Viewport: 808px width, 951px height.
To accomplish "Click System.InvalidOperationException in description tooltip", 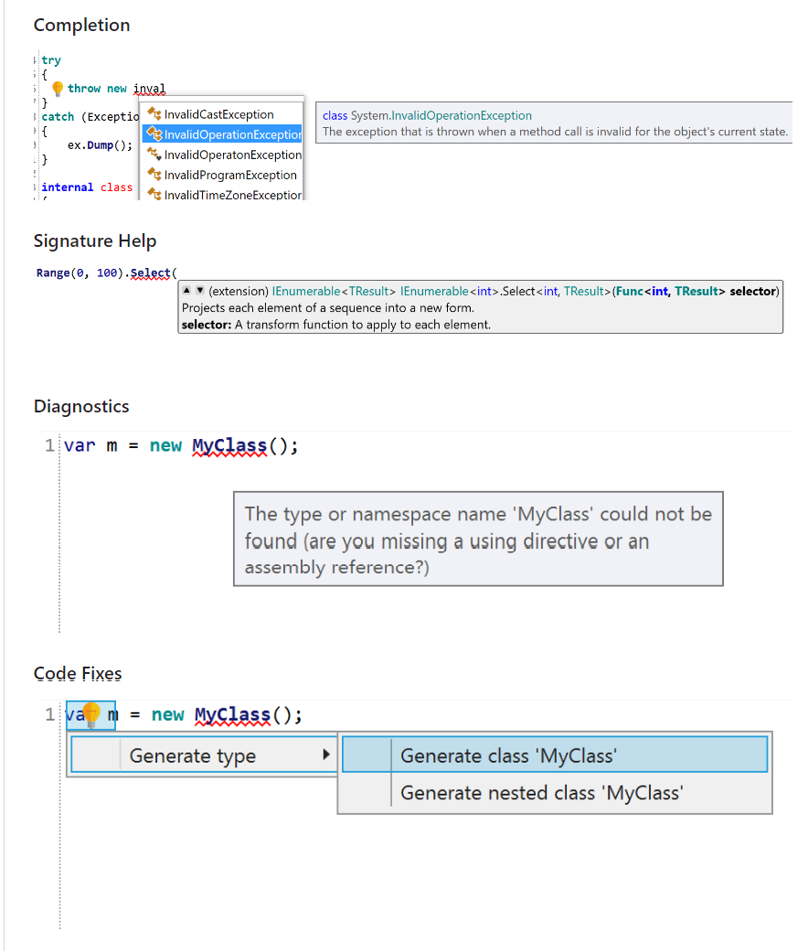I will pyautogui.click(x=441, y=115).
